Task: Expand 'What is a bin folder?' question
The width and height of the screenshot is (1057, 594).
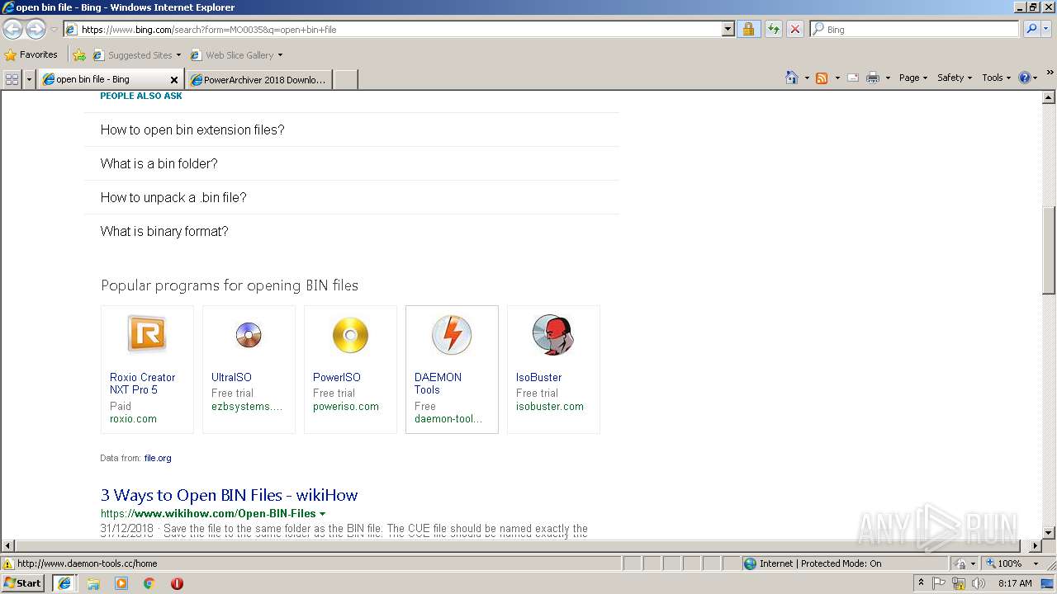Action: [352, 163]
